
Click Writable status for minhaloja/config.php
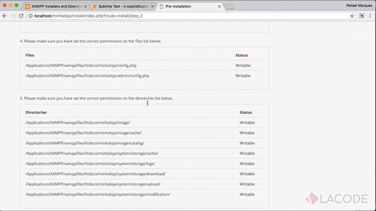[243, 65]
